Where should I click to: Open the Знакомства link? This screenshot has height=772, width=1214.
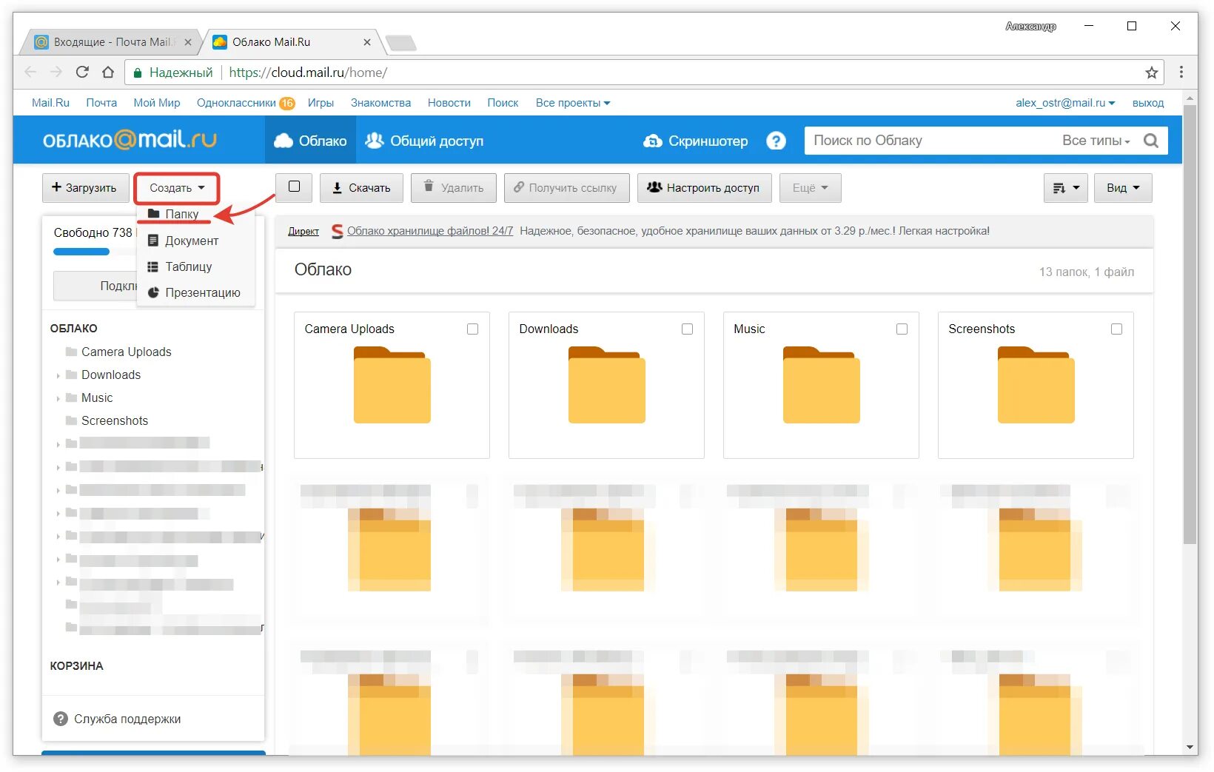tap(380, 103)
